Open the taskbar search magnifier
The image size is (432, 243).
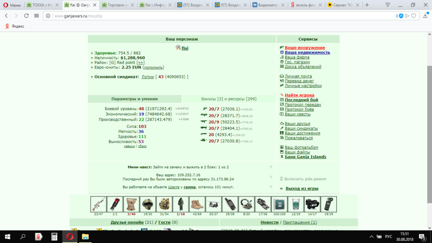coord(23,236)
